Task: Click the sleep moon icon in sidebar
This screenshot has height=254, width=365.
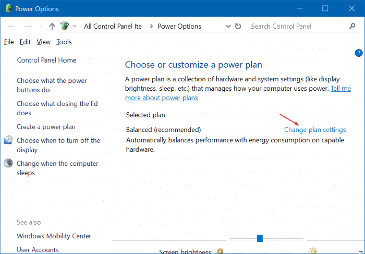Action: click(8, 163)
